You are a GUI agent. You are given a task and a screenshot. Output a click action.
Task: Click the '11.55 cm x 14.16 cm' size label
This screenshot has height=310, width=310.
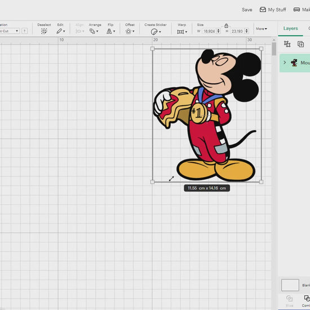click(207, 188)
